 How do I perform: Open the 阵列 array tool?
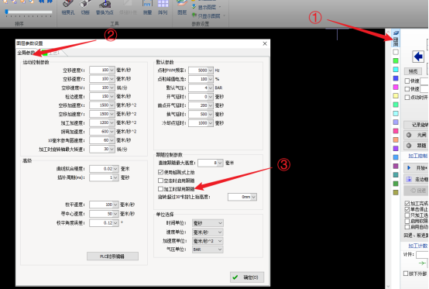(163, 8)
